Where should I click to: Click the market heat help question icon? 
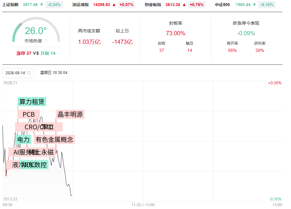pos(46,41)
